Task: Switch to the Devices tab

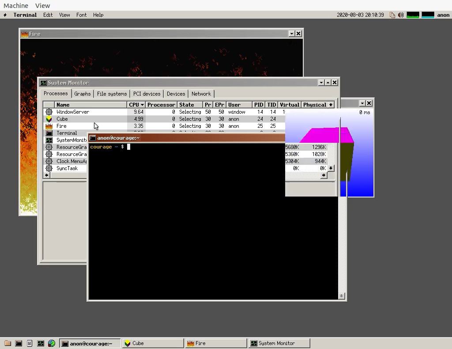Action: pos(176,94)
